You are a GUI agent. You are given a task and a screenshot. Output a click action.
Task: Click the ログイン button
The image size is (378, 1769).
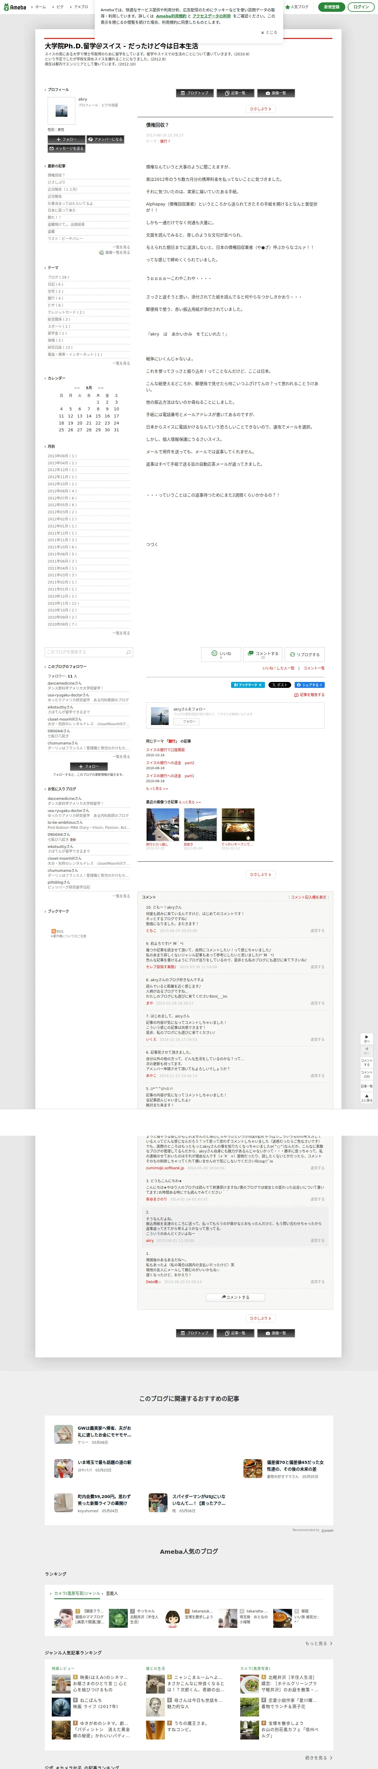pyautogui.click(x=361, y=7)
